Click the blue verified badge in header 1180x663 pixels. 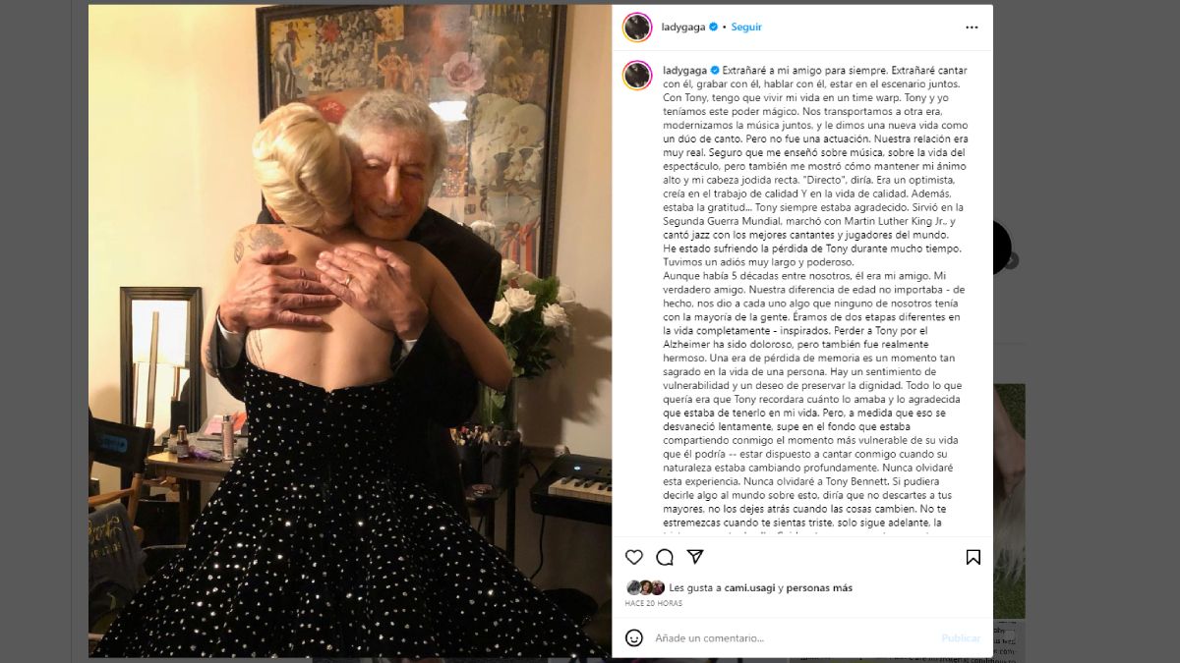[x=713, y=28]
